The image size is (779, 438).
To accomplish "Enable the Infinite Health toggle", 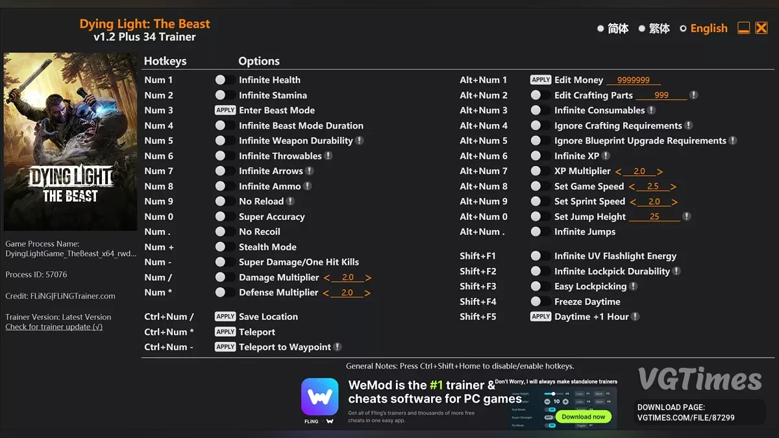I will [x=225, y=80].
